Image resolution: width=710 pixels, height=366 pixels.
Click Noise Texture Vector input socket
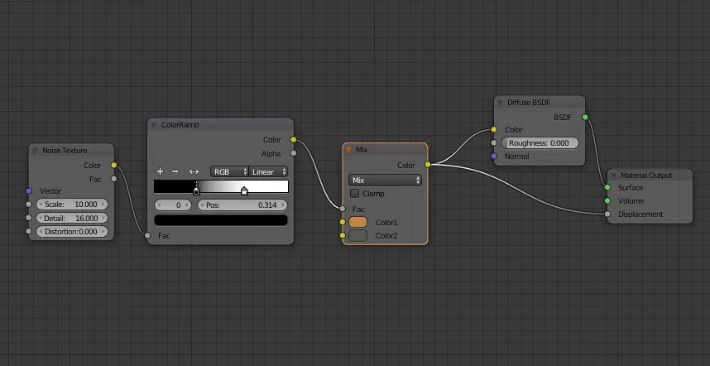pos(29,191)
